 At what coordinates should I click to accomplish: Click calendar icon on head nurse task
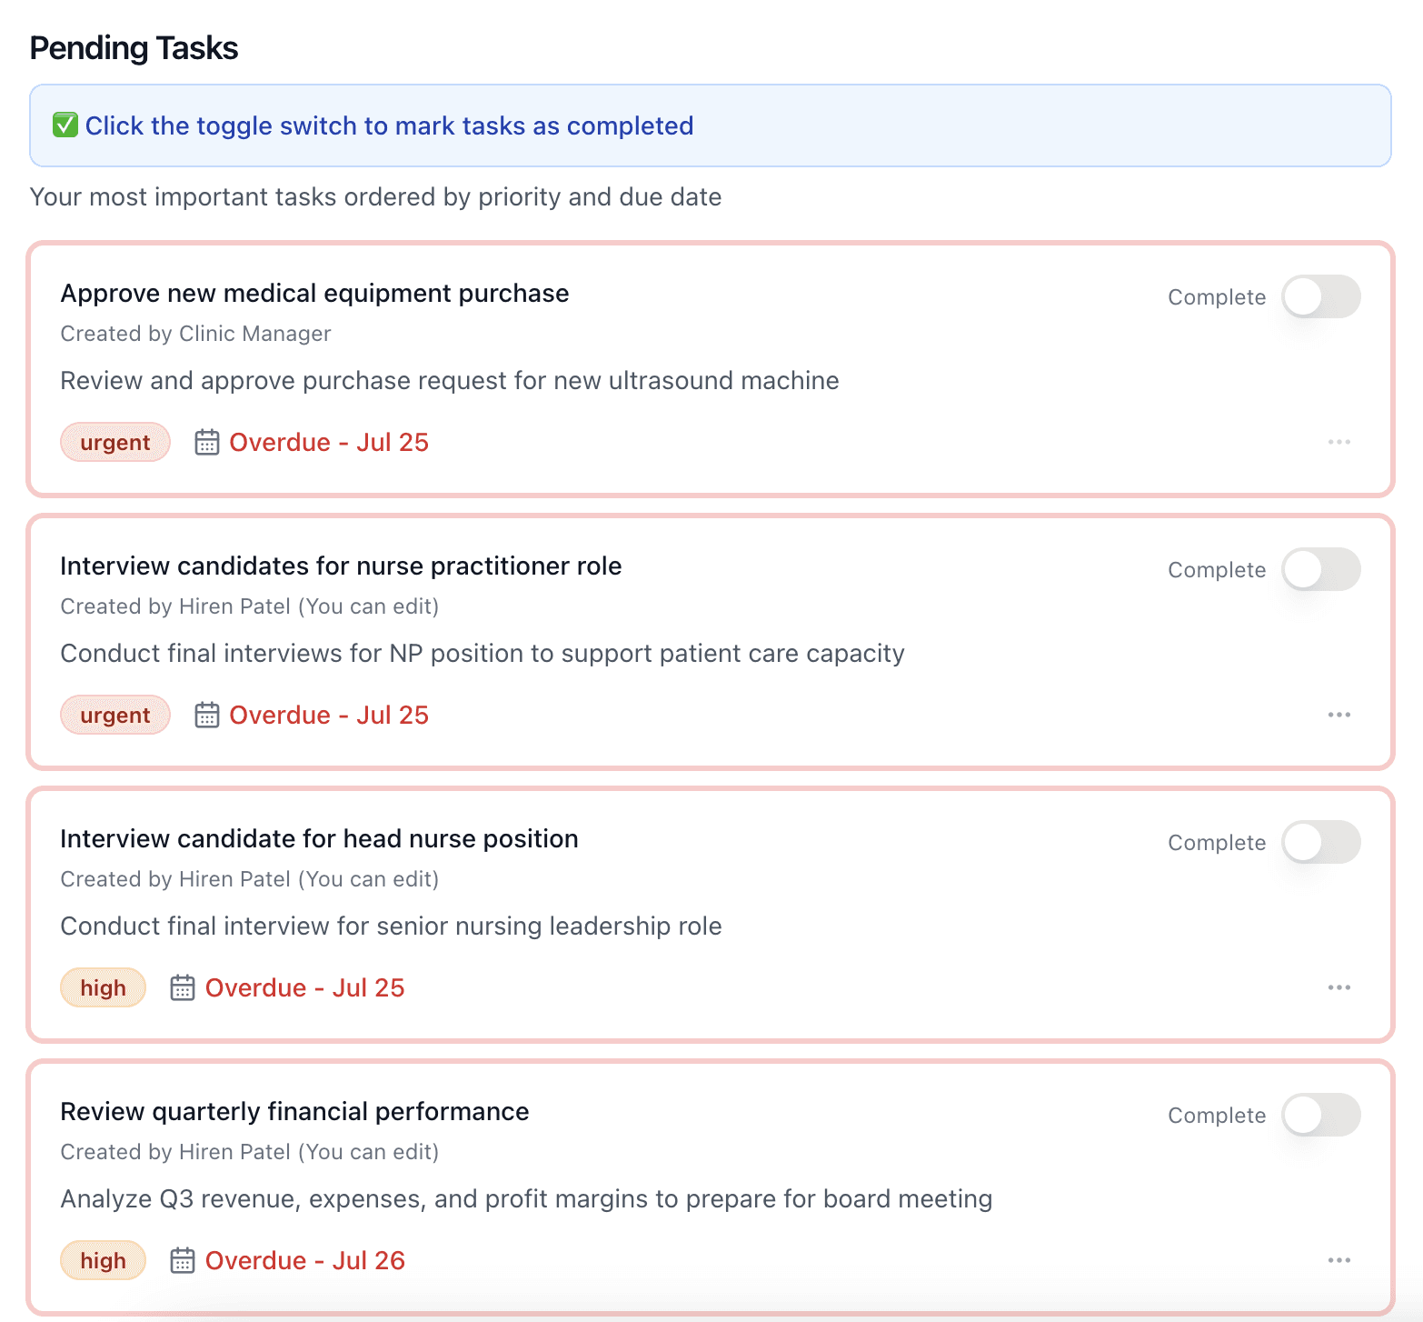click(183, 988)
